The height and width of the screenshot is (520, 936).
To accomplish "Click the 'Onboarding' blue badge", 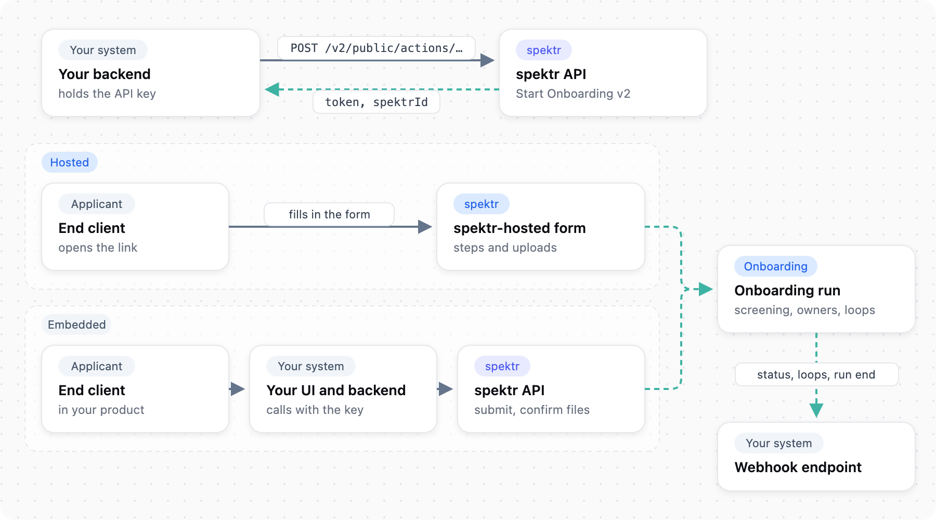I will click(776, 266).
